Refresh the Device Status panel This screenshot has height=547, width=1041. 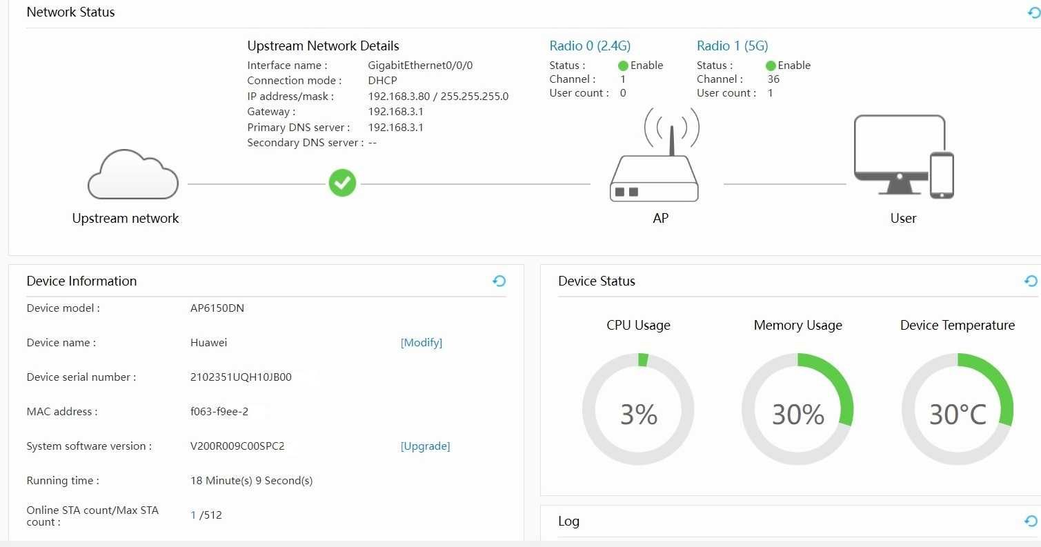coord(1031,281)
